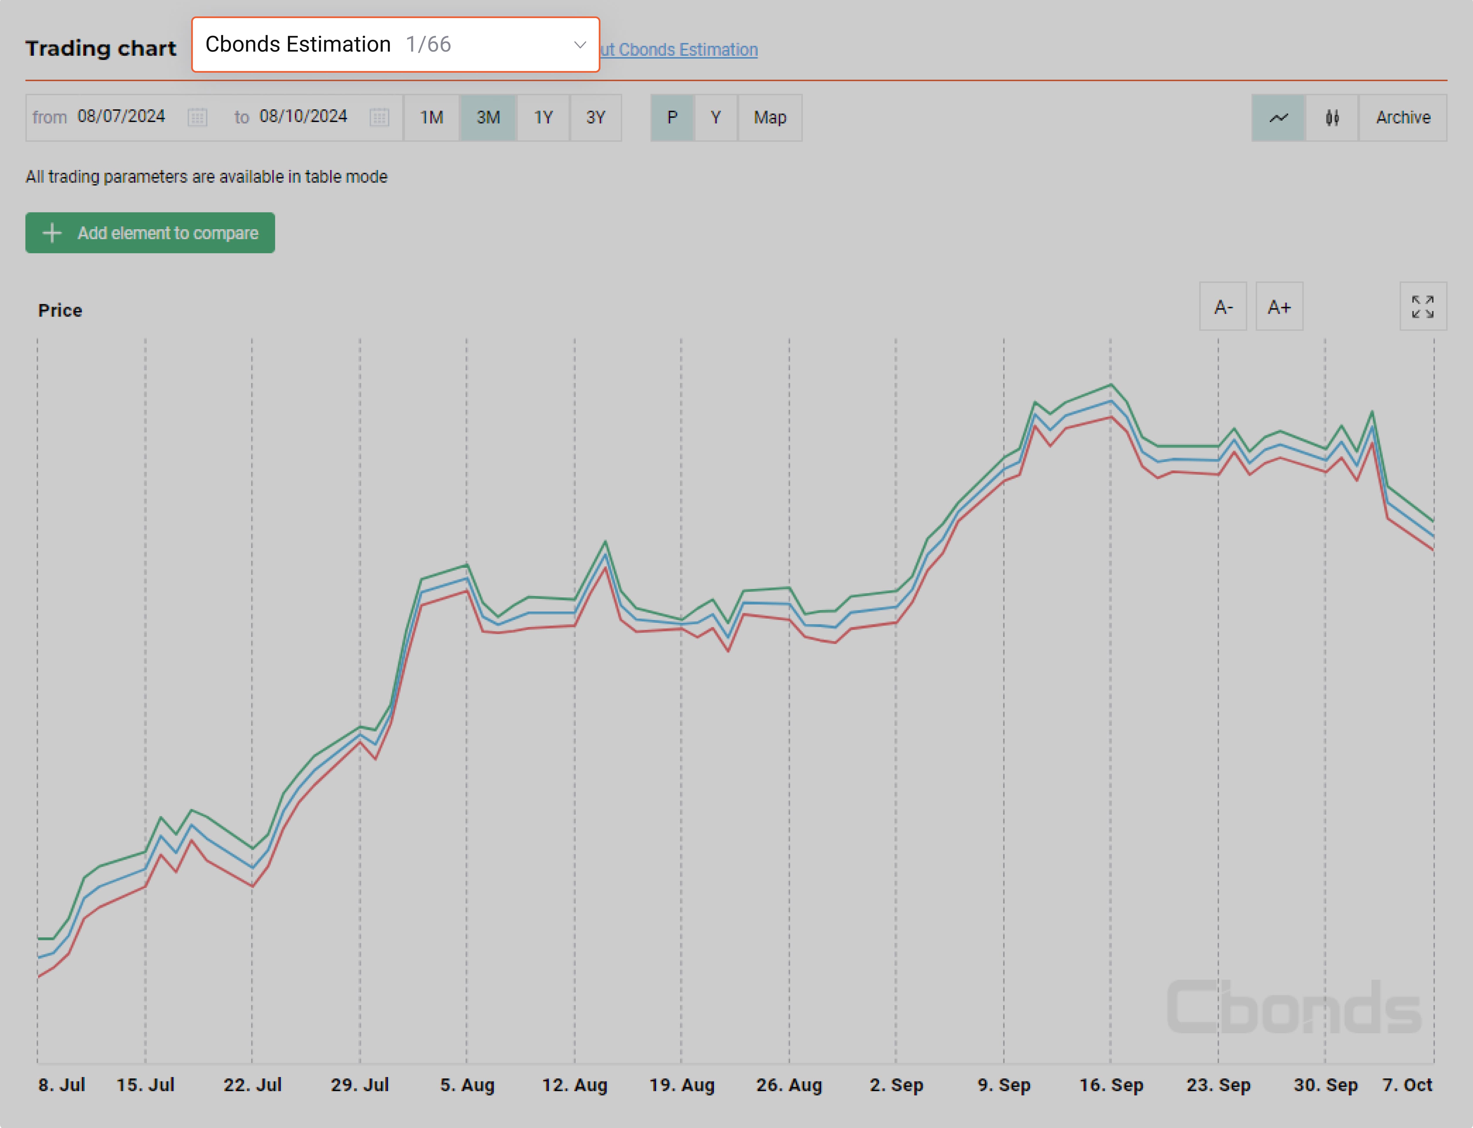Open the Map view

tap(770, 118)
